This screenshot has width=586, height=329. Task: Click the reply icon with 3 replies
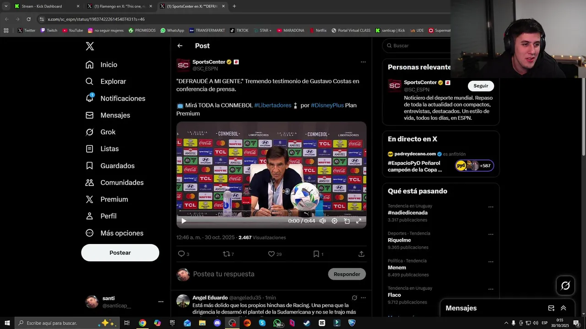tap(183, 254)
